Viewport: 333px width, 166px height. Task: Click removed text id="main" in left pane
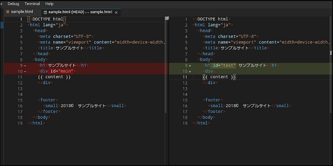[62, 71]
